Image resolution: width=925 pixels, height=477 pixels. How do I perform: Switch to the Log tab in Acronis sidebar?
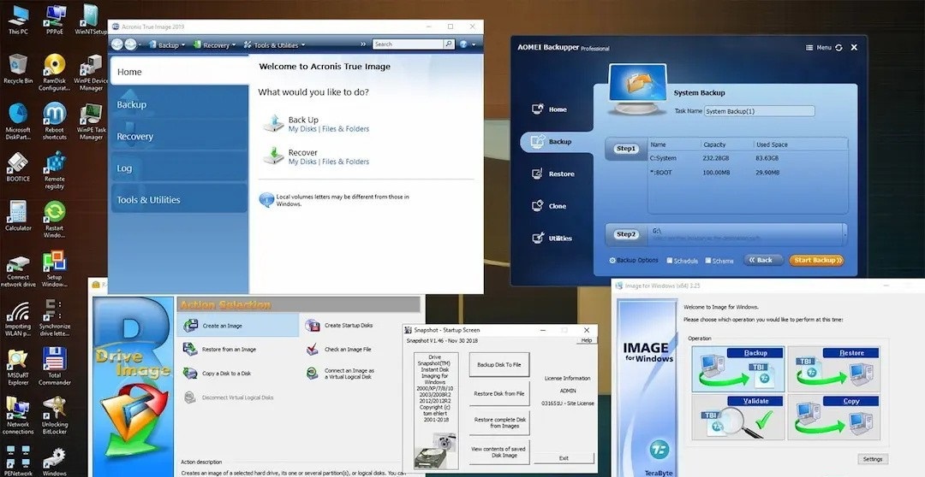125,168
